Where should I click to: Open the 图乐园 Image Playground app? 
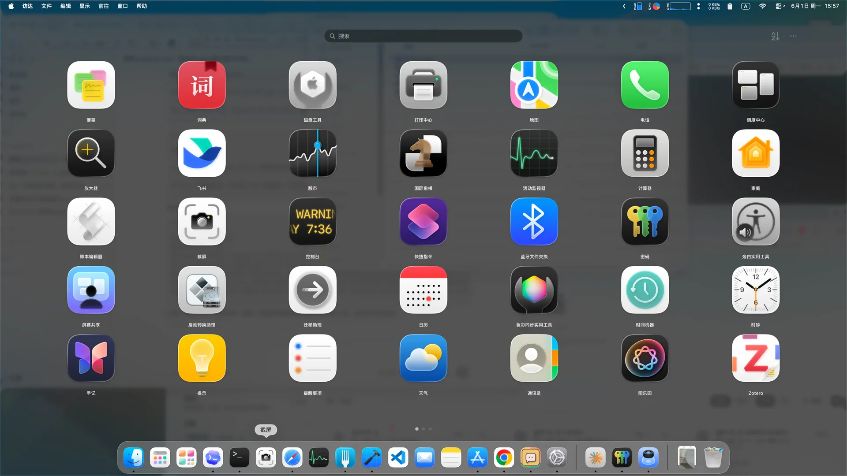pos(645,358)
